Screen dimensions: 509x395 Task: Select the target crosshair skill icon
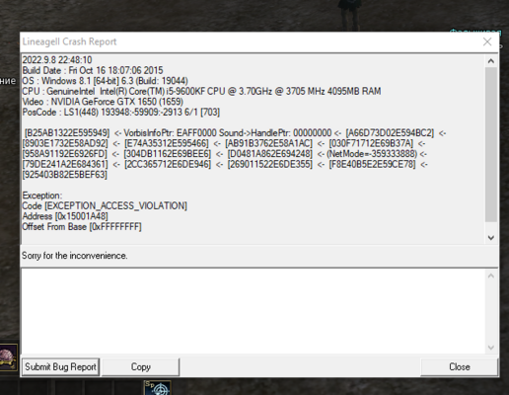click(x=158, y=388)
